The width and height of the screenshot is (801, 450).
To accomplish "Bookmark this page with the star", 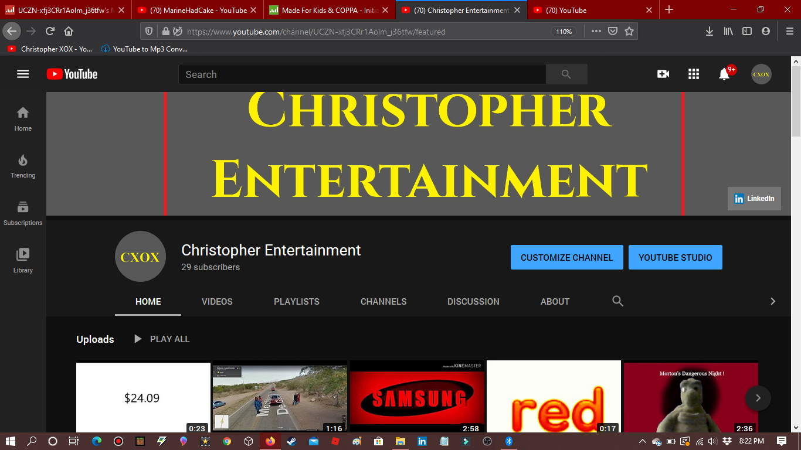I will click(x=629, y=31).
